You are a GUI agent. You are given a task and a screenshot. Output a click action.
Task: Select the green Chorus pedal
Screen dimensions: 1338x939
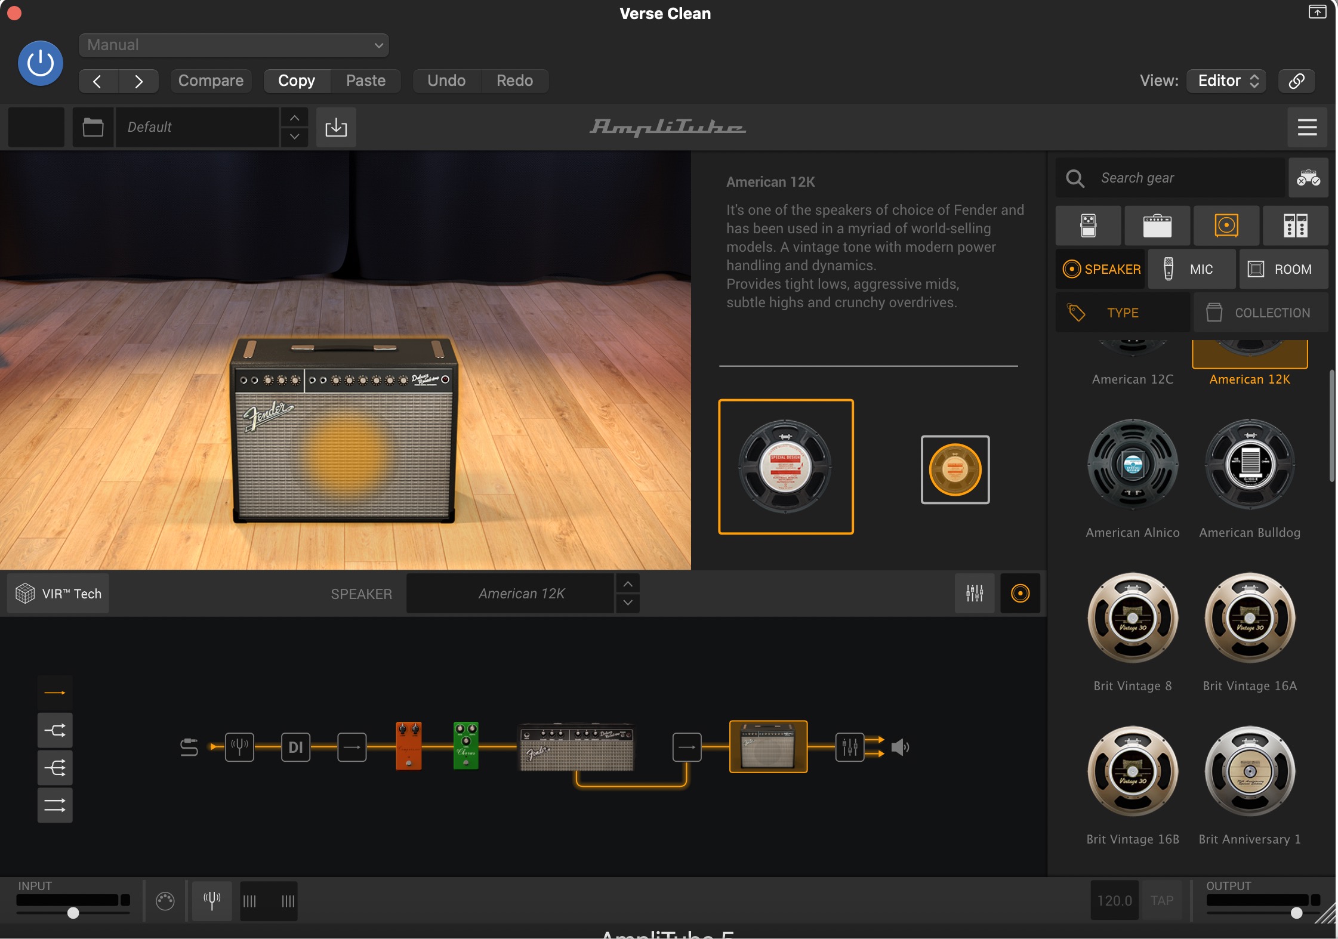coord(465,746)
